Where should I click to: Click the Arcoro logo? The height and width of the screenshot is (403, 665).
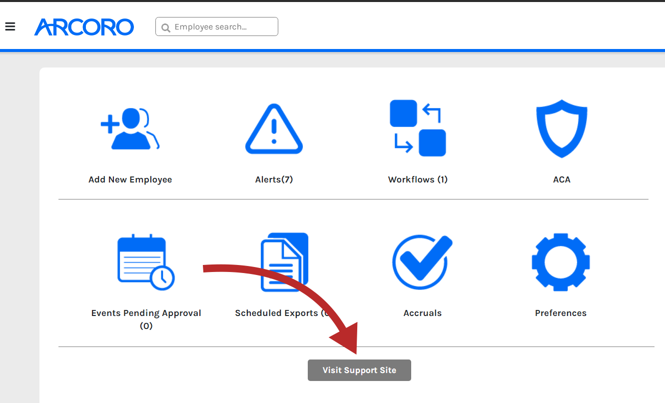coord(84,27)
